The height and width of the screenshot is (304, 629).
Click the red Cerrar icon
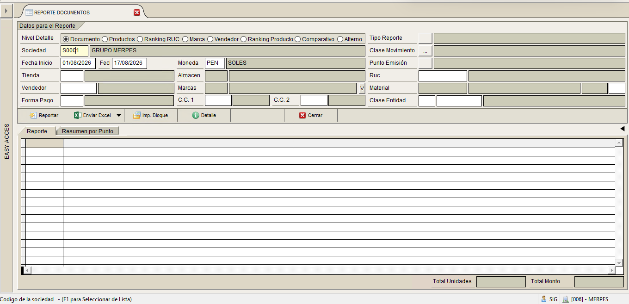302,115
